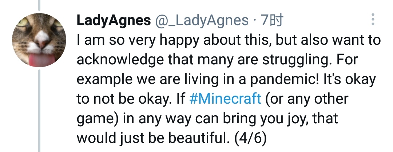Click the thread connector line above the avatar
Viewport: 393px width, 152px height.
click(x=39, y=5)
